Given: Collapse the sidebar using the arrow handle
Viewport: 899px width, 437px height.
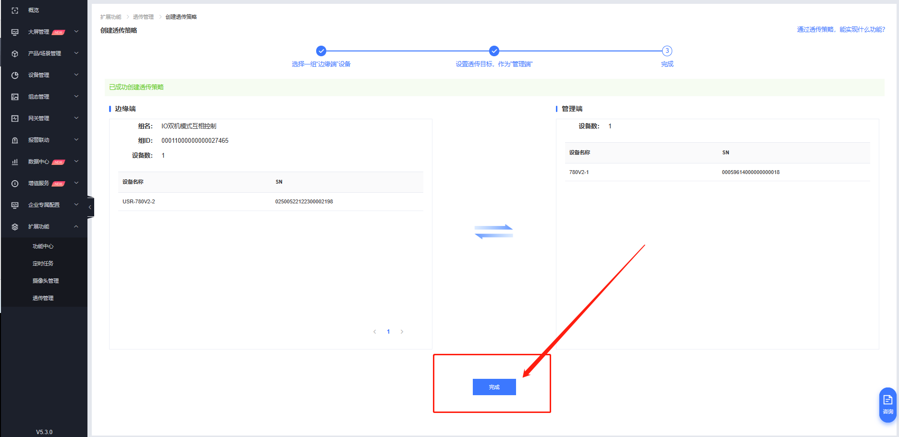Looking at the screenshot, I should pyautogui.click(x=90, y=207).
